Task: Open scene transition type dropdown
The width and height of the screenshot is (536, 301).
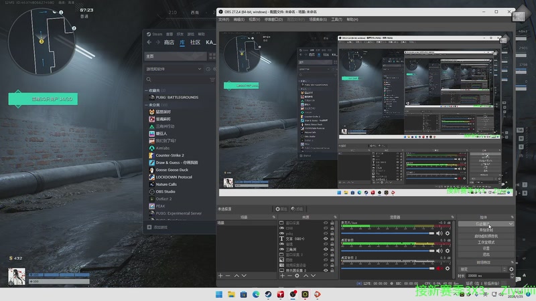Action: point(483,270)
